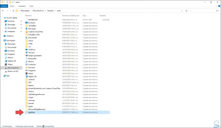Open the Archivo ribbon tab

pyautogui.click(x=4, y=6)
